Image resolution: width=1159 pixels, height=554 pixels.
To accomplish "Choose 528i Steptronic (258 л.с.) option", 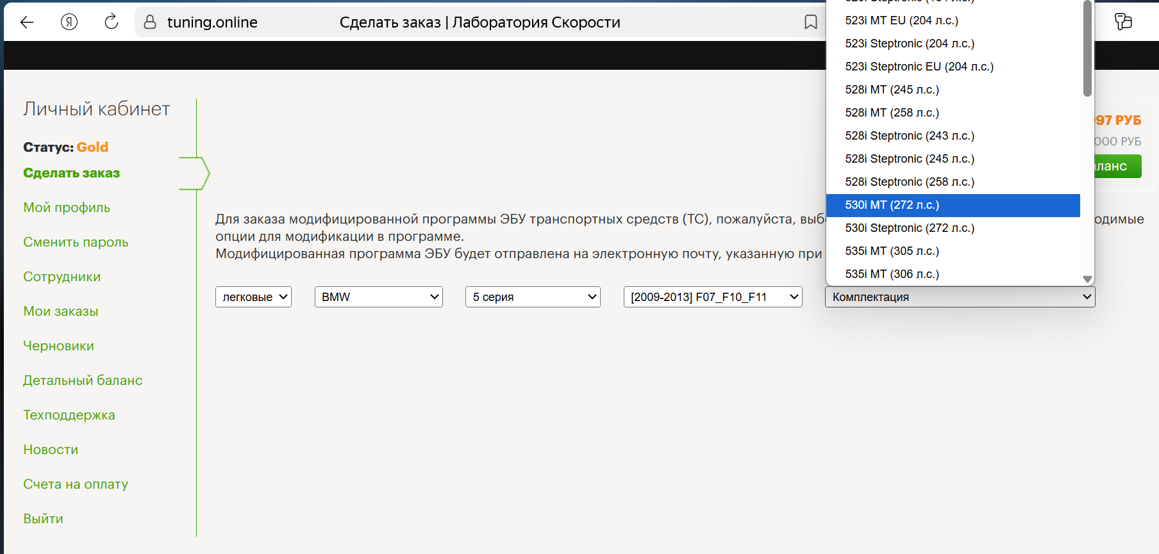I will tap(909, 182).
